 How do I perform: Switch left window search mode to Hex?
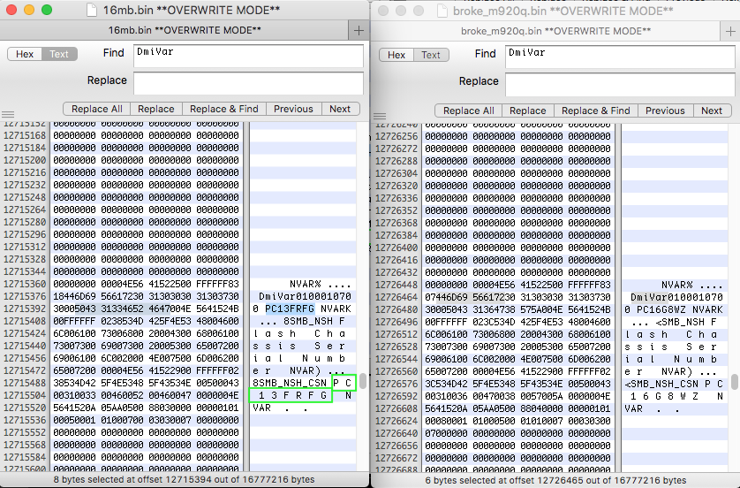click(x=25, y=54)
